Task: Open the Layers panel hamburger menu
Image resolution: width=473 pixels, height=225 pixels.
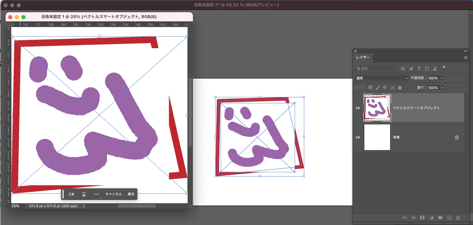Action: (466, 57)
